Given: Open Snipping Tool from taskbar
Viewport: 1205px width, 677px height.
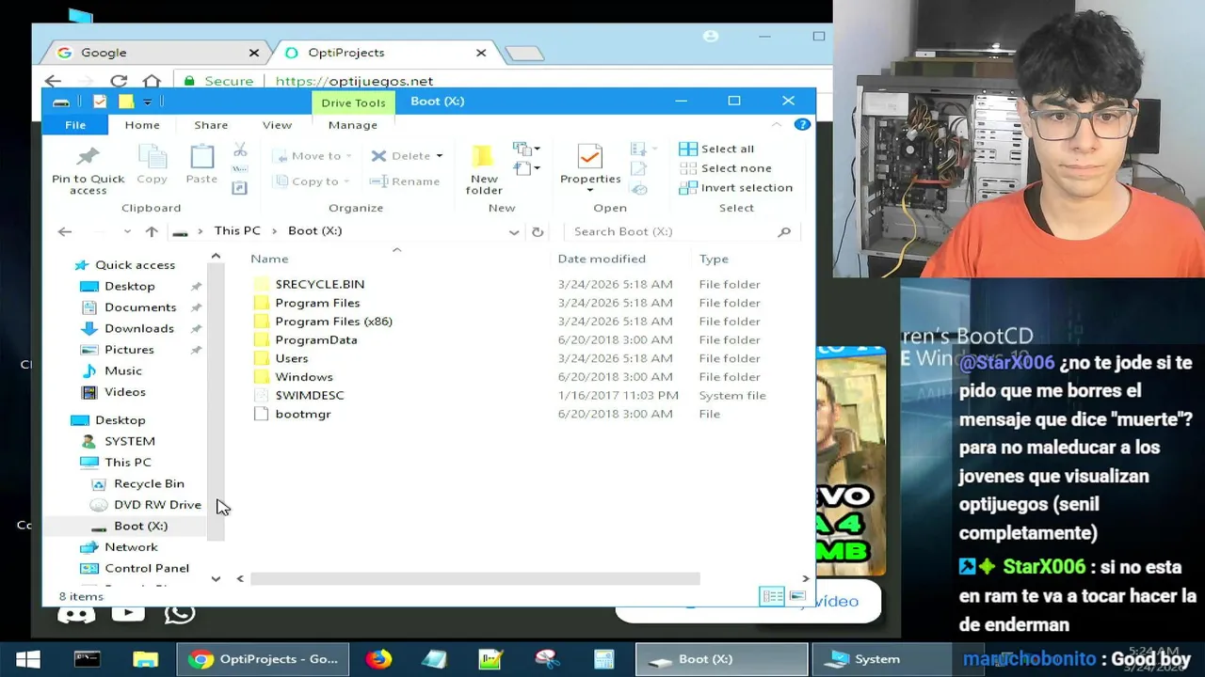Looking at the screenshot, I should pyautogui.click(x=547, y=659).
